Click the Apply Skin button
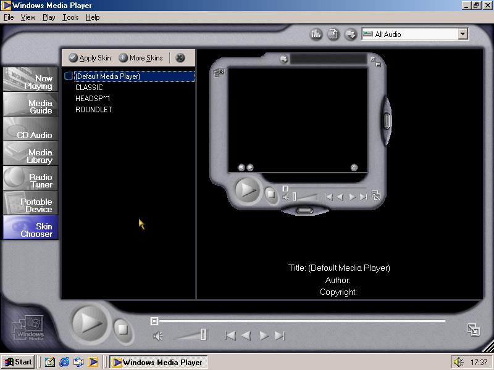Screen dimensions: 494x370 click(90, 58)
